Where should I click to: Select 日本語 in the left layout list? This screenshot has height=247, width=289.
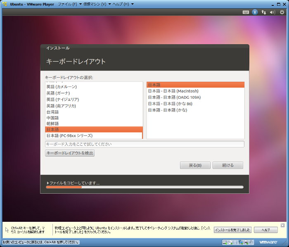94,129
